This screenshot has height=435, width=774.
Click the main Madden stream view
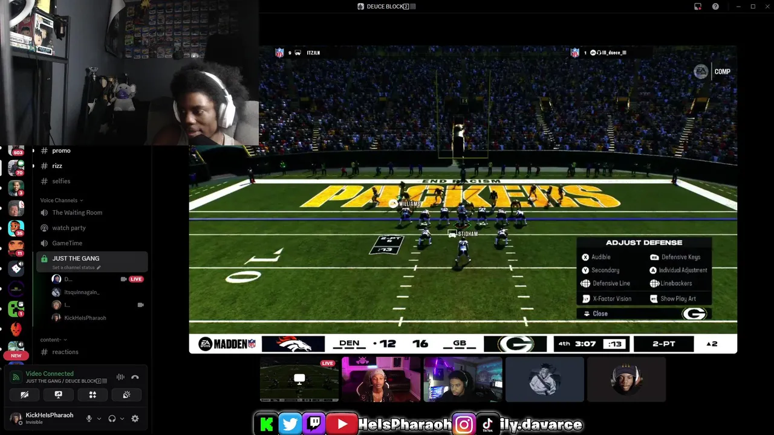(463, 199)
